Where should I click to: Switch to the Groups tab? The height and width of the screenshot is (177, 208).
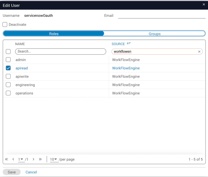[x=155, y=34]
